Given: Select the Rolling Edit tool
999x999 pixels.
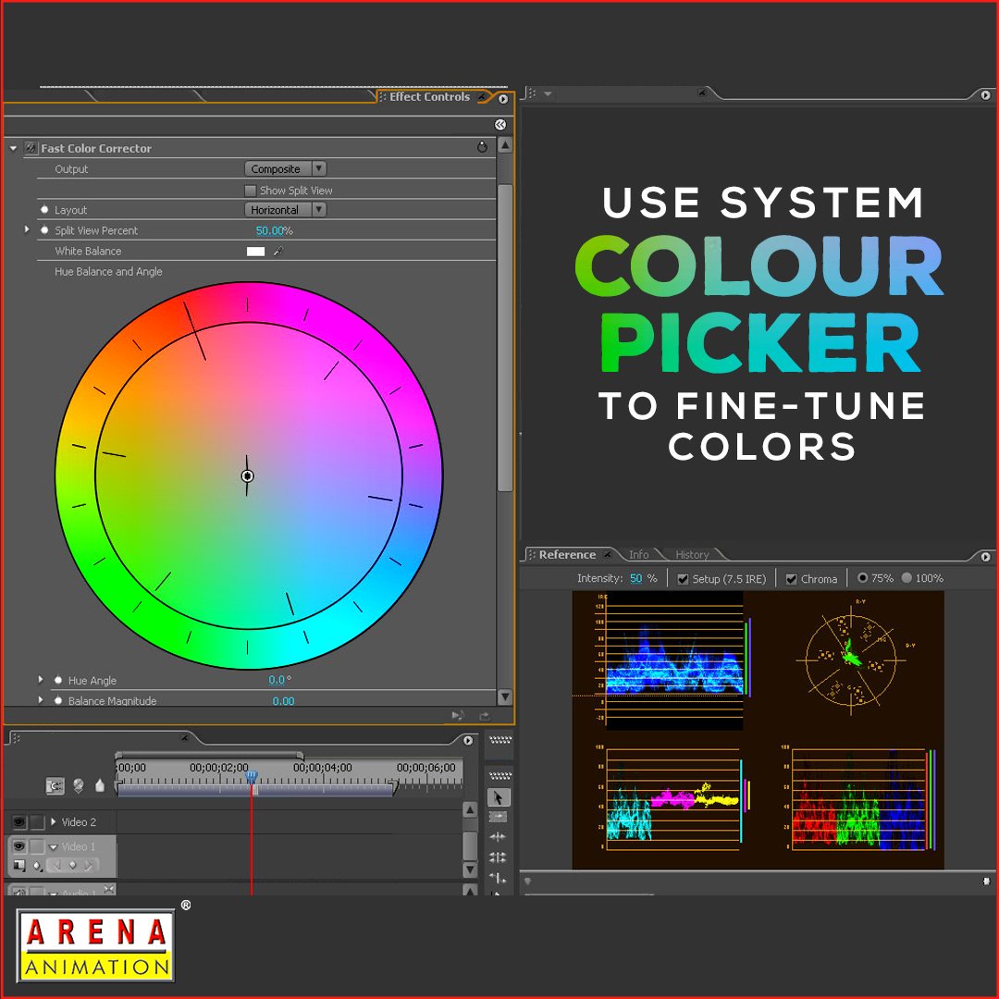Looking at the screenshot, I should click(x=499, y=857).
